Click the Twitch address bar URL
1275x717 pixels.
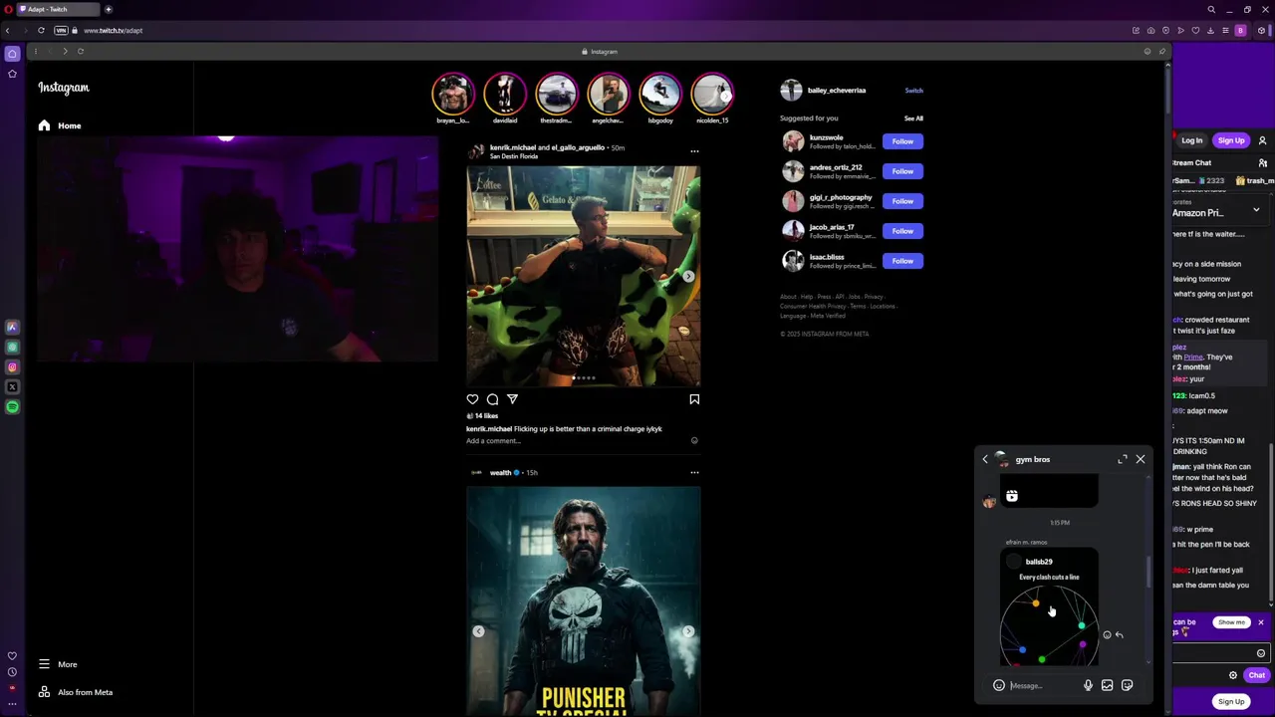pos(113,30)
